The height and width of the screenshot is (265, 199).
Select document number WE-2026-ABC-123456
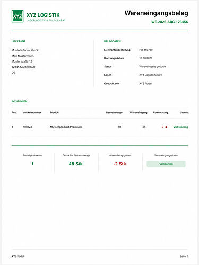coord(169,22)
